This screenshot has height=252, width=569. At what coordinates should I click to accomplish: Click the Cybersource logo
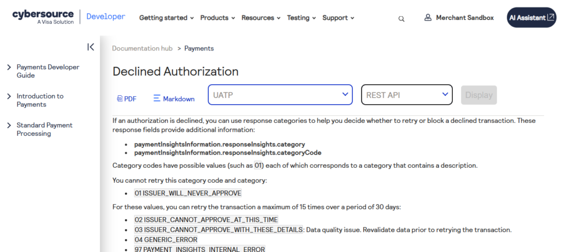tap(43, 17)
